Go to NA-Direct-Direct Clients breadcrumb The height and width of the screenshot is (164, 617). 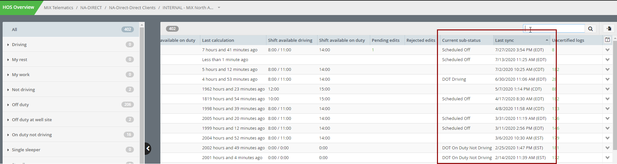[x=132, y=8]
